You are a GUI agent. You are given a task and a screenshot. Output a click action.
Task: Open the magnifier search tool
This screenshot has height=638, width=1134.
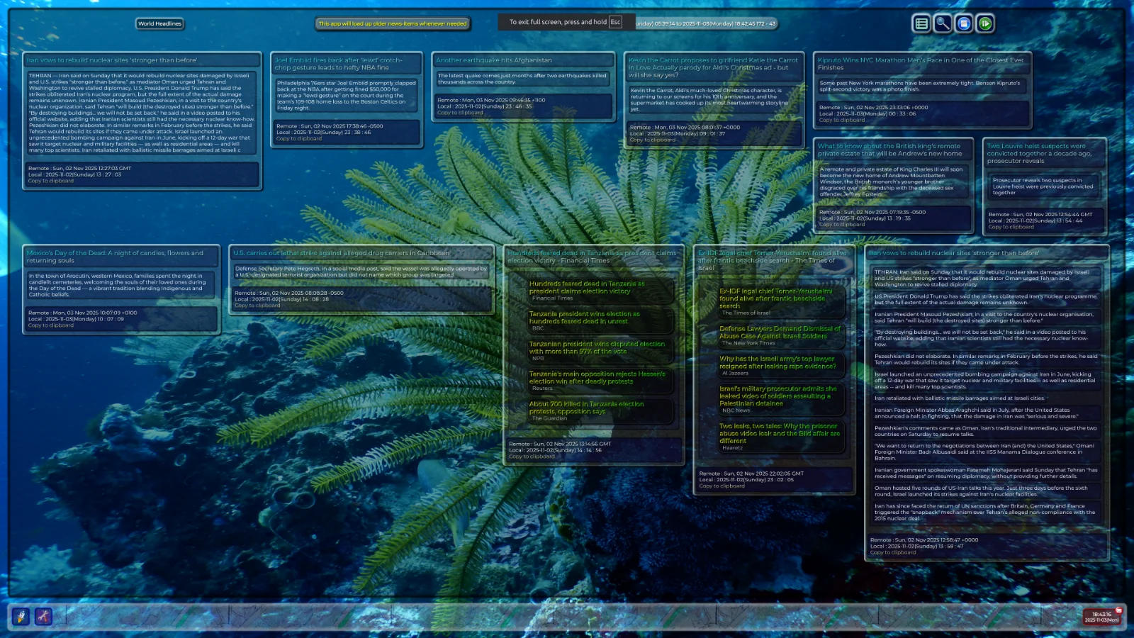pyautogui.click(x=941, y=23)
